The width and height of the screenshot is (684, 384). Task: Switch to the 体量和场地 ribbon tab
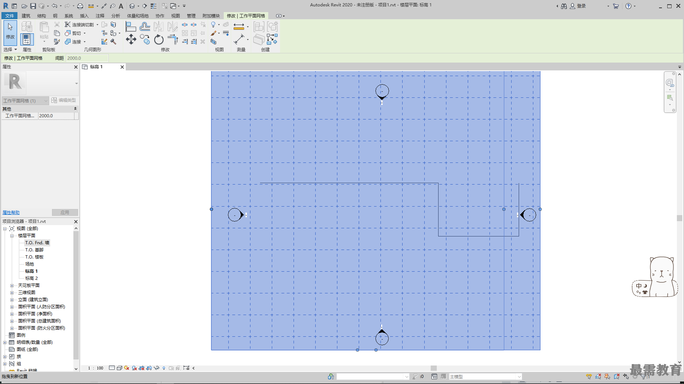(x=138, y=16)
